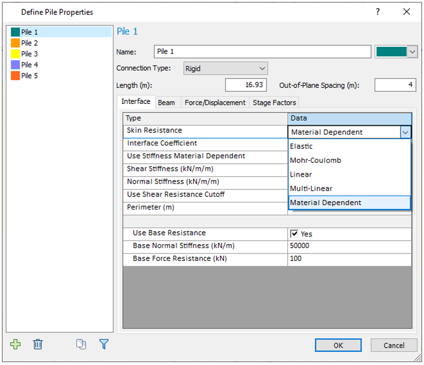The image size is (424, 365).
Task: Click the red-orange swatch of Pile 5
Action: click(15, 76)
